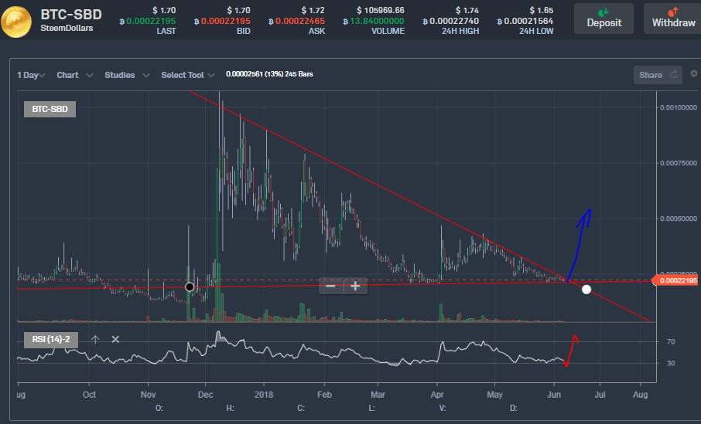This screenshot has height=424, width=701.
Task: Click the 0.00075000 price axis label
Action: pos(679,163)
